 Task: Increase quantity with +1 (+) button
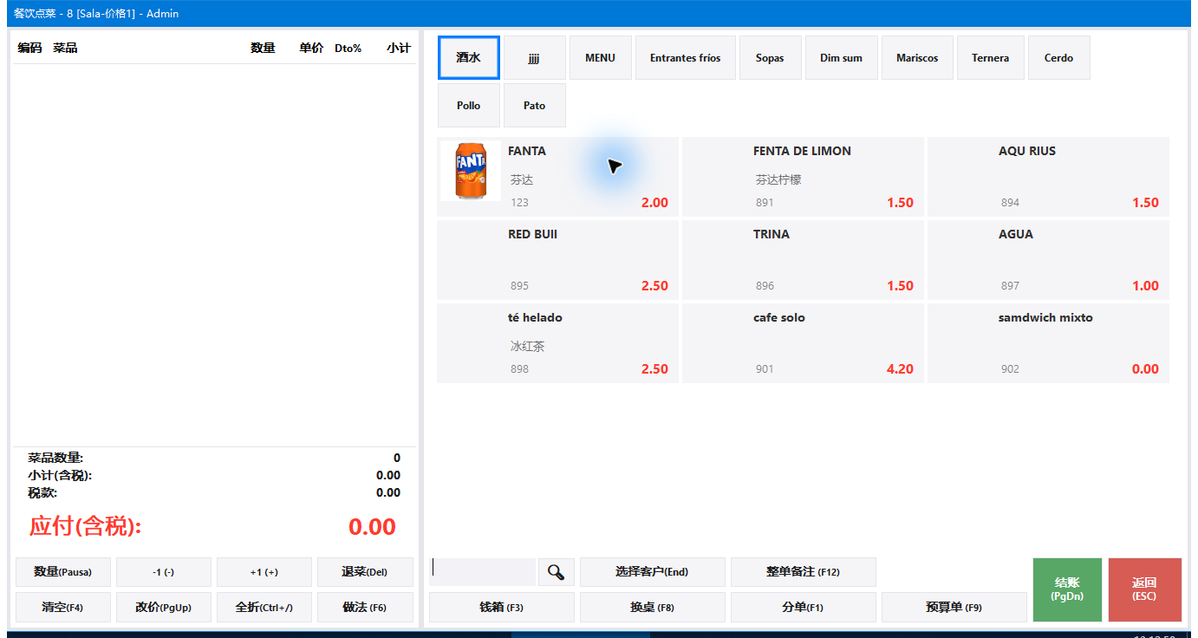(x=264, y=572)
